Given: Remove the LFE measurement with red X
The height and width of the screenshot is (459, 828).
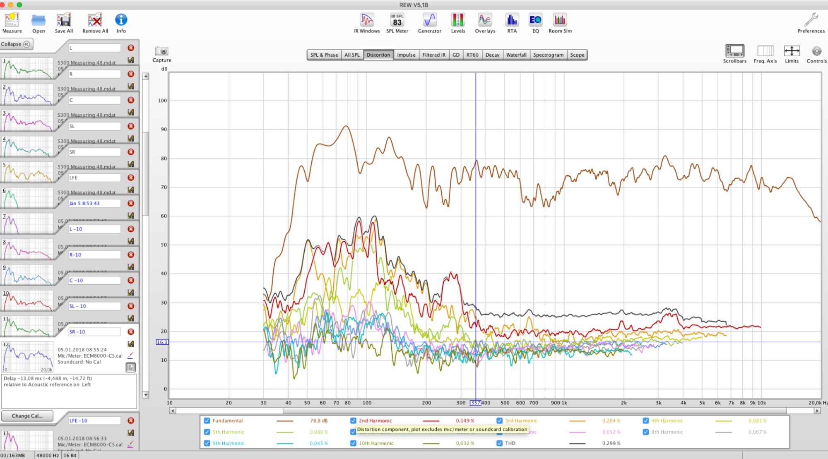Looking at the screenshot, I should 131,178.
